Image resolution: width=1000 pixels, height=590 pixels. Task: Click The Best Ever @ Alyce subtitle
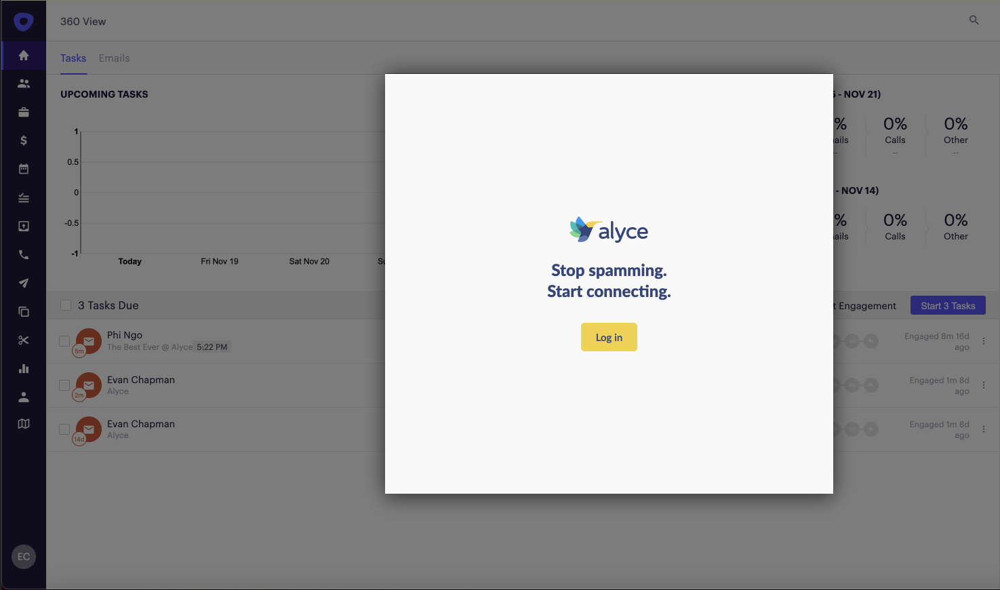coord(150,347)
